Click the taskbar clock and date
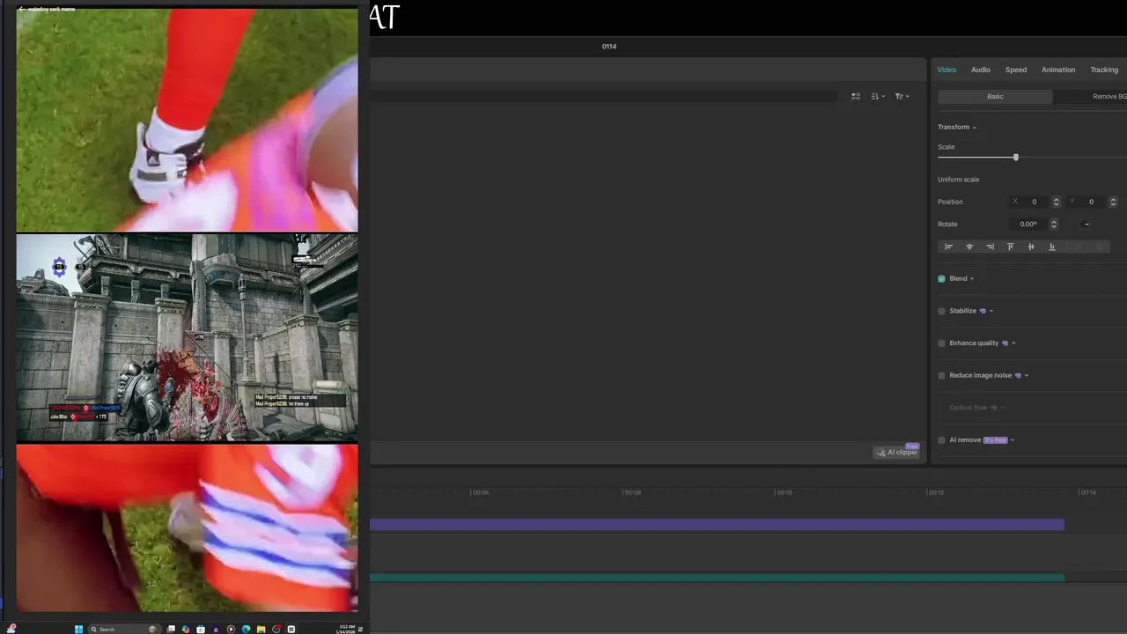1127x634 pixels. [x=346, y=629]
